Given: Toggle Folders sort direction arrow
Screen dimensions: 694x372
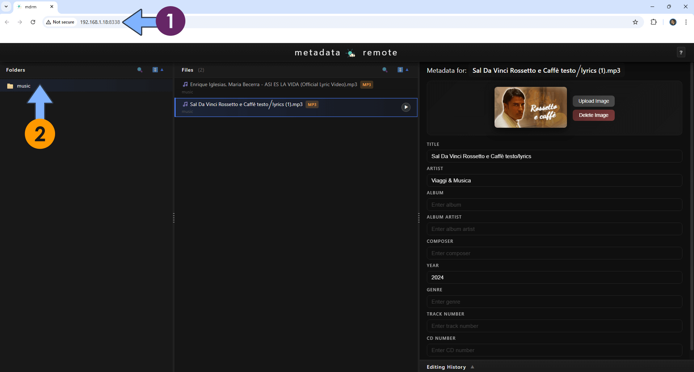Looking at the screenshot, I should coord(162,69).
